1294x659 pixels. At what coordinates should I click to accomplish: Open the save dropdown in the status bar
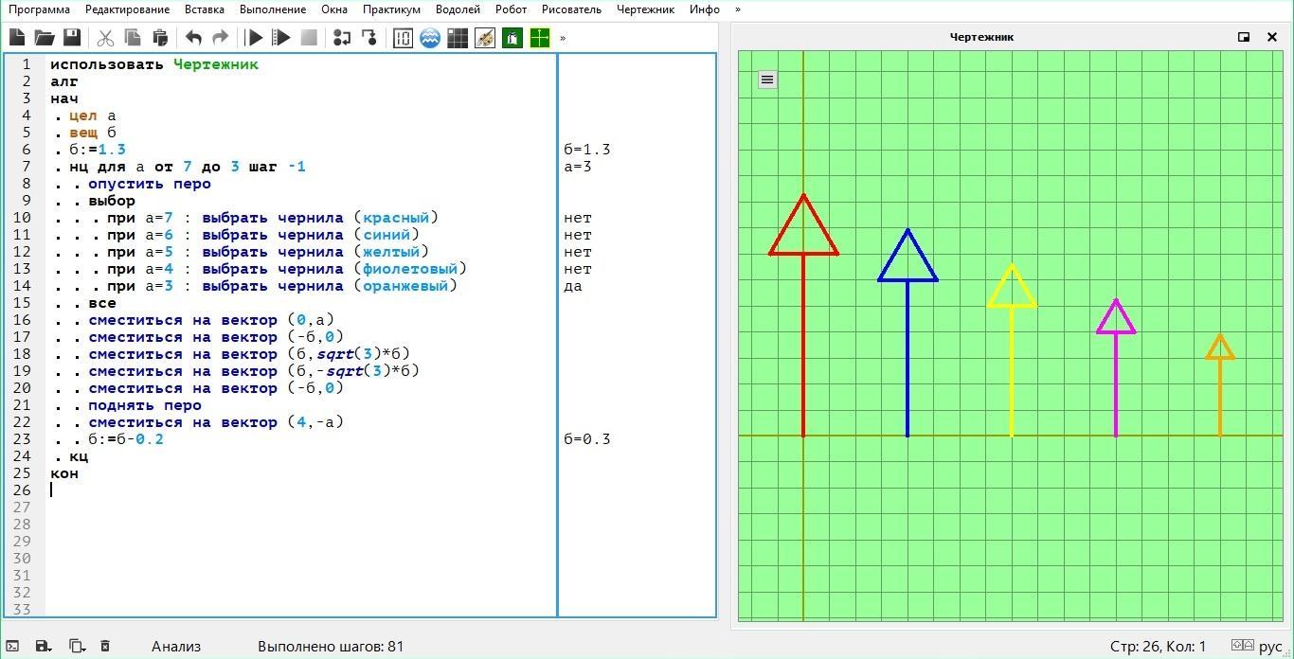click(x=44, y=647)
